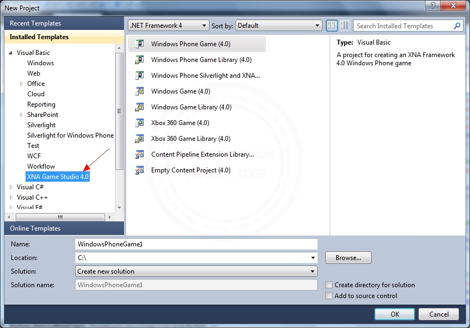Click the Help question mark button
The height and width of the screenshot is (328, 470).
433,5
